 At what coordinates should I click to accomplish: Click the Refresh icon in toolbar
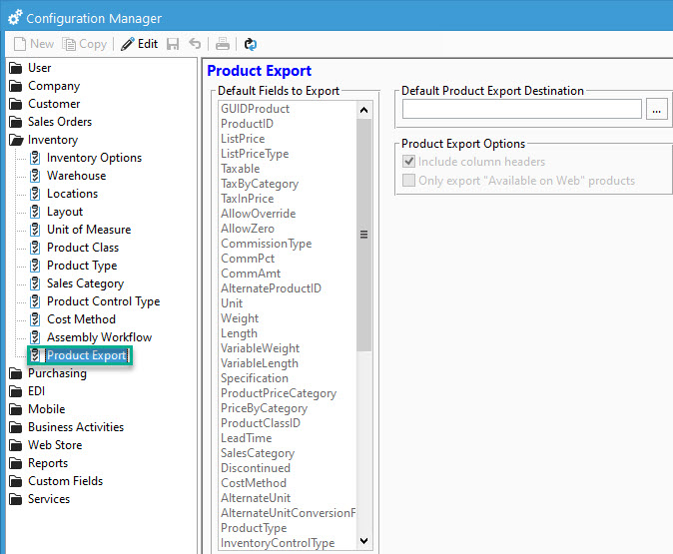pyautogui.click(x=251, y=44)
